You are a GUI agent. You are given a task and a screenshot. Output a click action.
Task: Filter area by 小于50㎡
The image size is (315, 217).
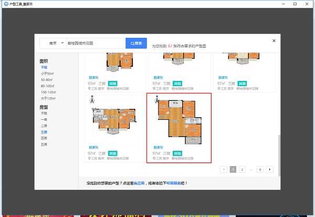coord(48,74)
